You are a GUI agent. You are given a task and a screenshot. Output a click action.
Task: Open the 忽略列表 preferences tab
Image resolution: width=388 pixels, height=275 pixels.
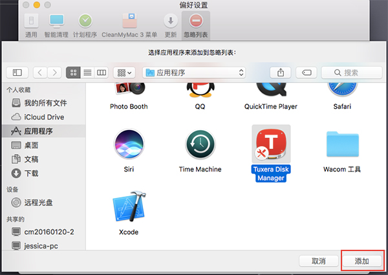click(196, 25)
